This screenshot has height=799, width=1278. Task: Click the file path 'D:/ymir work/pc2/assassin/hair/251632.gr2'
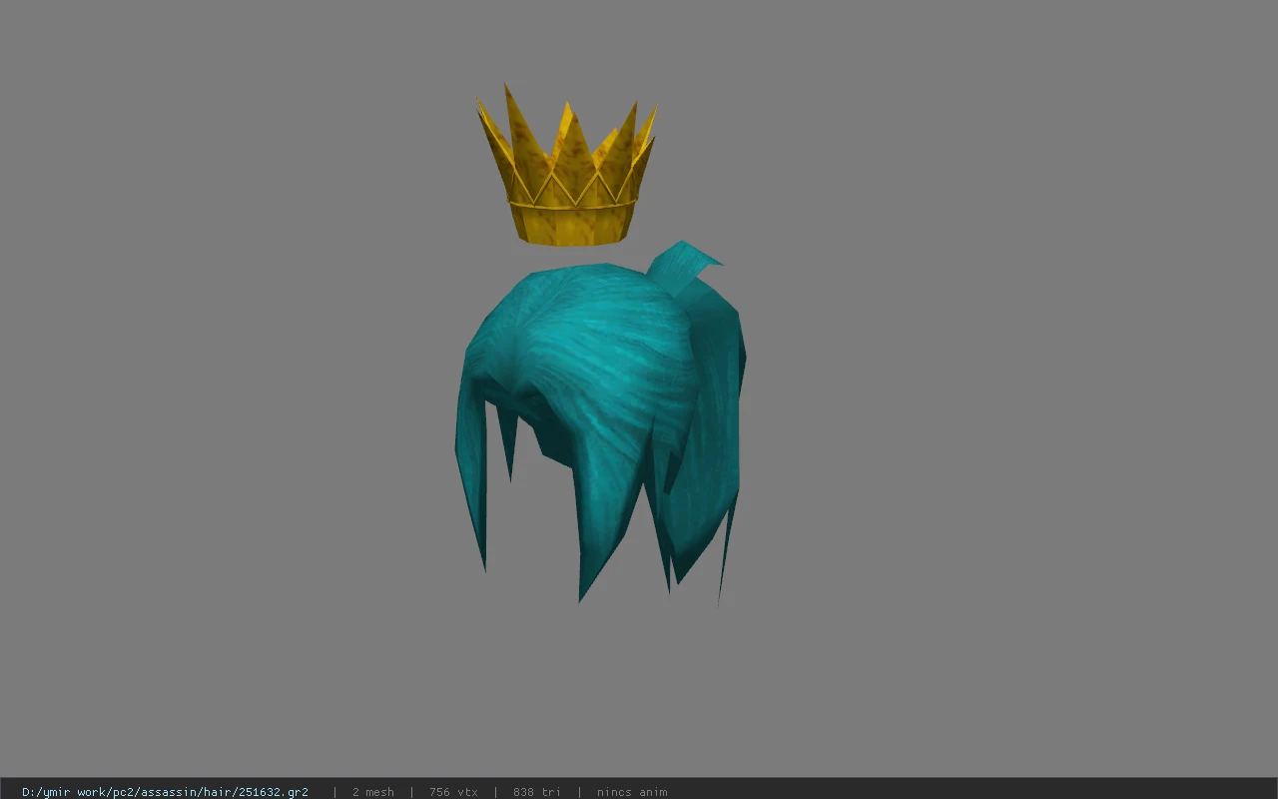165,792
